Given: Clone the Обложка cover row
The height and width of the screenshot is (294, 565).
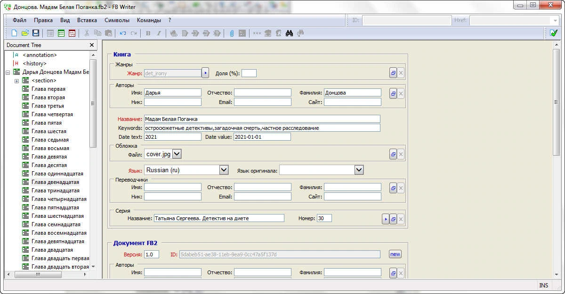Looking at the screenshot, I should coord(393,154).
